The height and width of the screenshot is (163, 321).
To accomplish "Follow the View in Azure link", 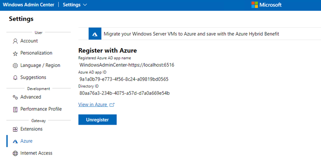I will point(93,105).
